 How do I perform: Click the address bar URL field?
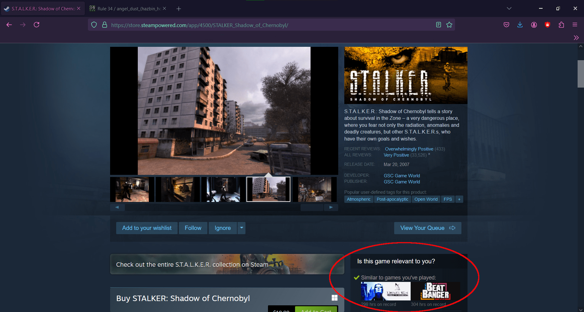[x=271, y=25]
